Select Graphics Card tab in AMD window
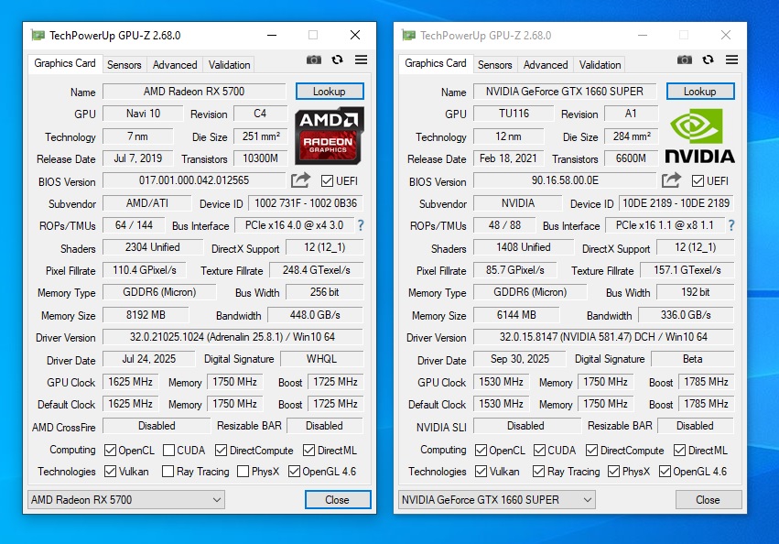 pos(65,63)
